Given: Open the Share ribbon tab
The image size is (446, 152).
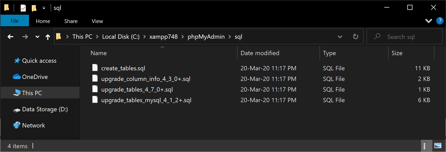Looking at the screenshot, I should click(x=71, y=21).
